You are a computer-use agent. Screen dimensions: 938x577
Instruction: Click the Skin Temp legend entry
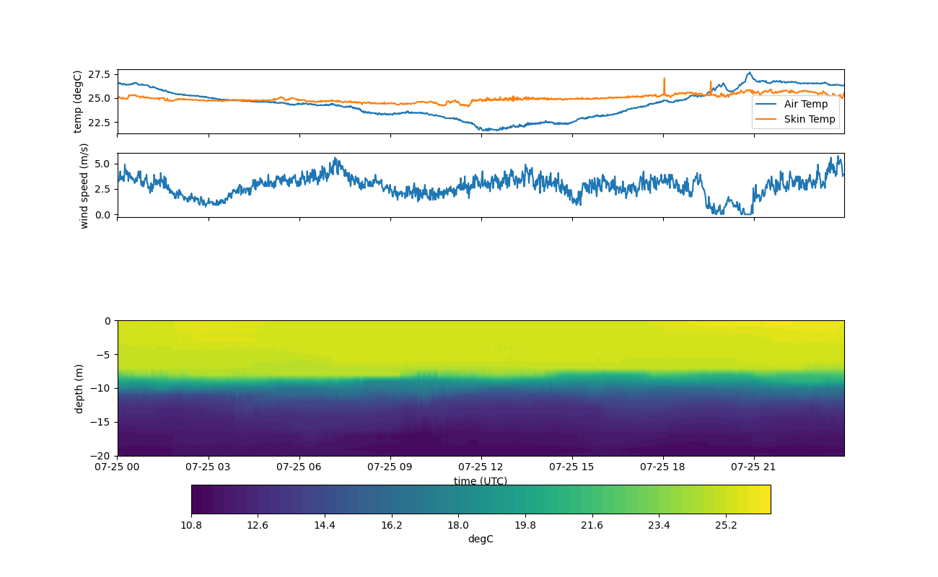point(809,120)
